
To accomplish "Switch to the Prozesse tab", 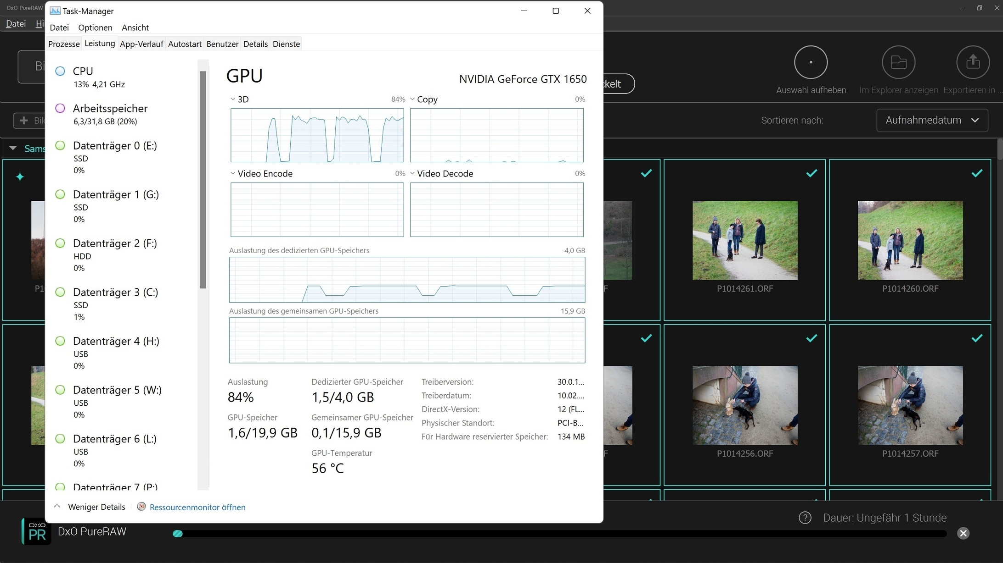I will (x=64, y=44).
